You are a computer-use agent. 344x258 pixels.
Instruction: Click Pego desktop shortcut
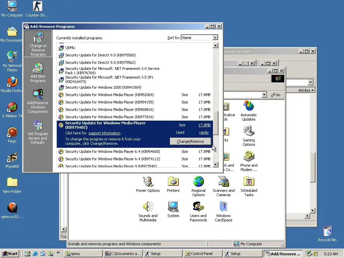click(x=12, y=135)
